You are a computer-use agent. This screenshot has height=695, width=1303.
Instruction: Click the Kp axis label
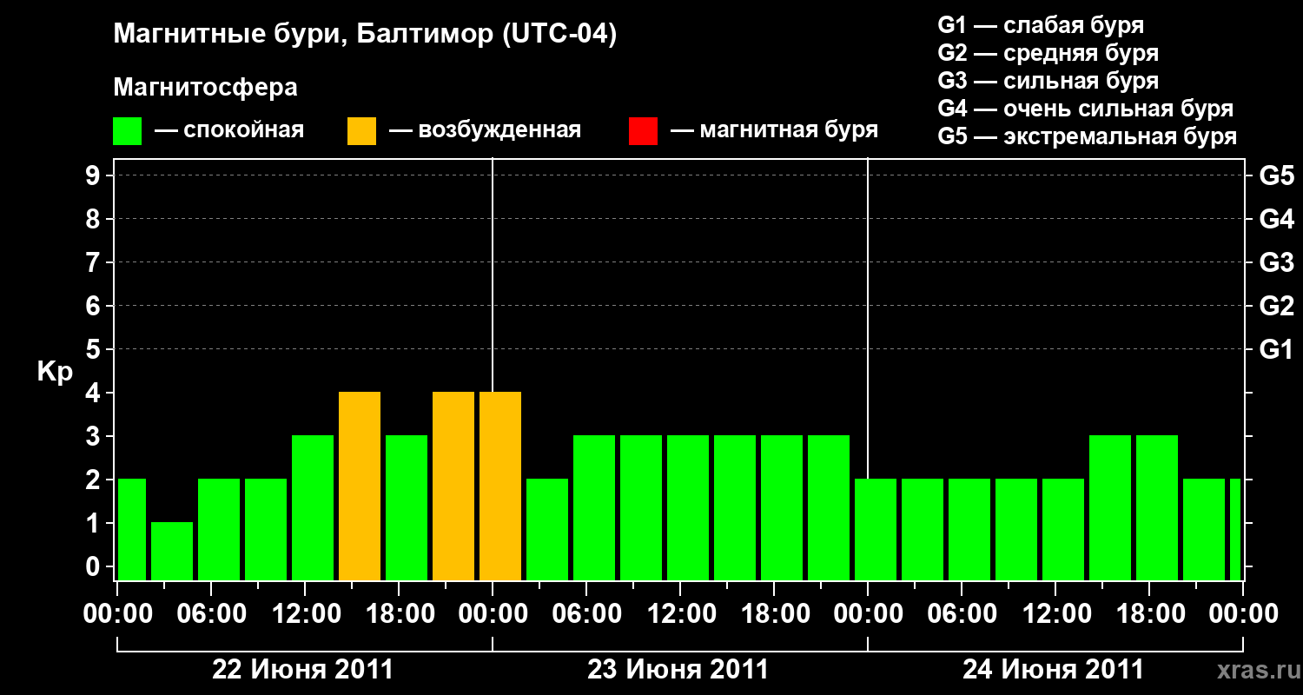(x=55, y=373)
